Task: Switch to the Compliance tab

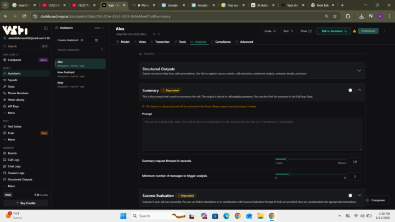Action: click(x=221, y=42)
